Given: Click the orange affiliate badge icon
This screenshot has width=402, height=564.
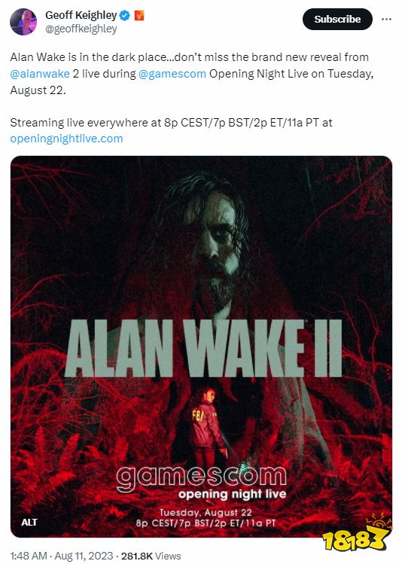Looking at the screenshot, I should [139, 16].
